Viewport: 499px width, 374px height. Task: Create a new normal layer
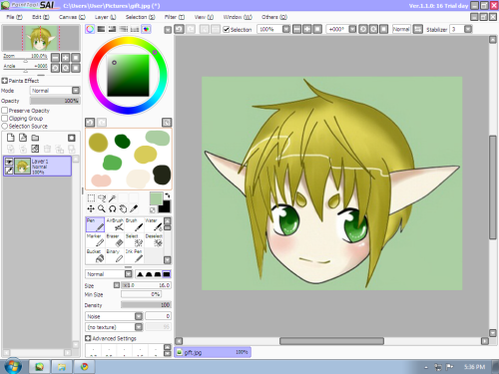click(11, 138)
